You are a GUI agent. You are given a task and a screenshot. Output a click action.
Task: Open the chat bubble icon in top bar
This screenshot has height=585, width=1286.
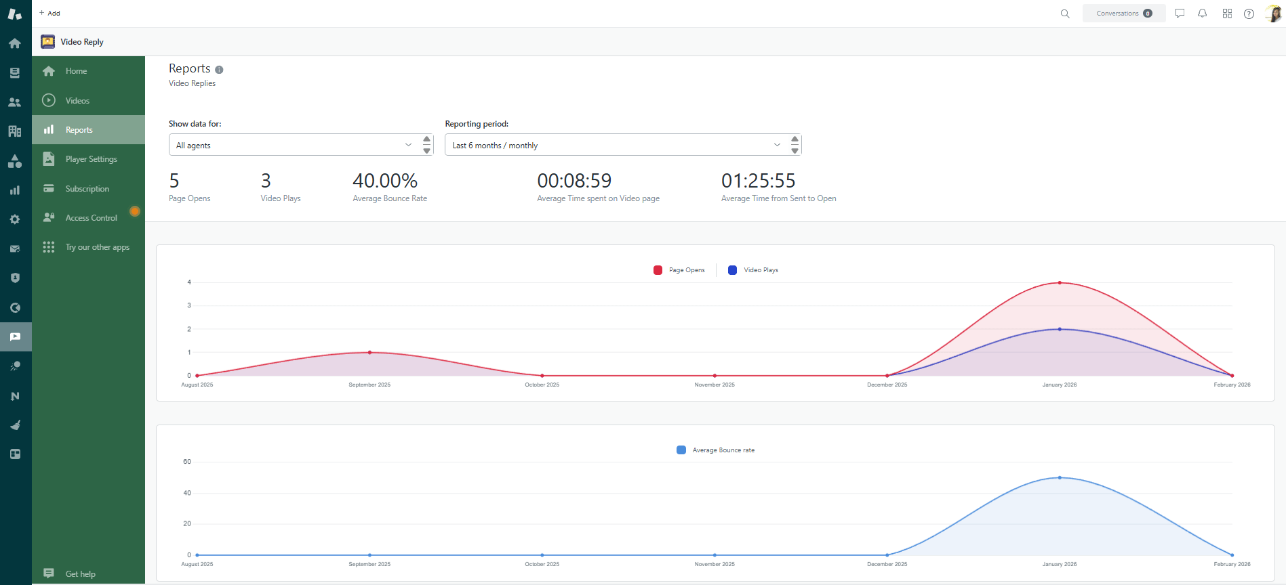pyautogui.click(x=1180, y=14)
